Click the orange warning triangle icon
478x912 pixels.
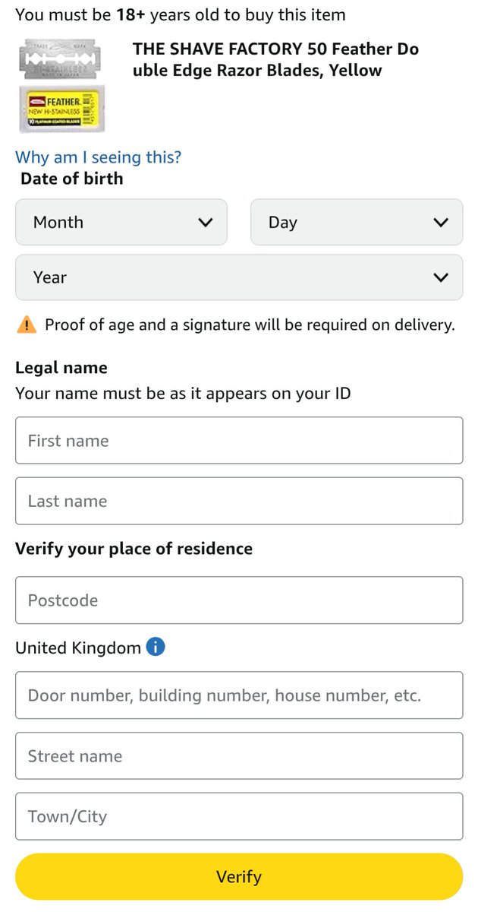(26, 325)
